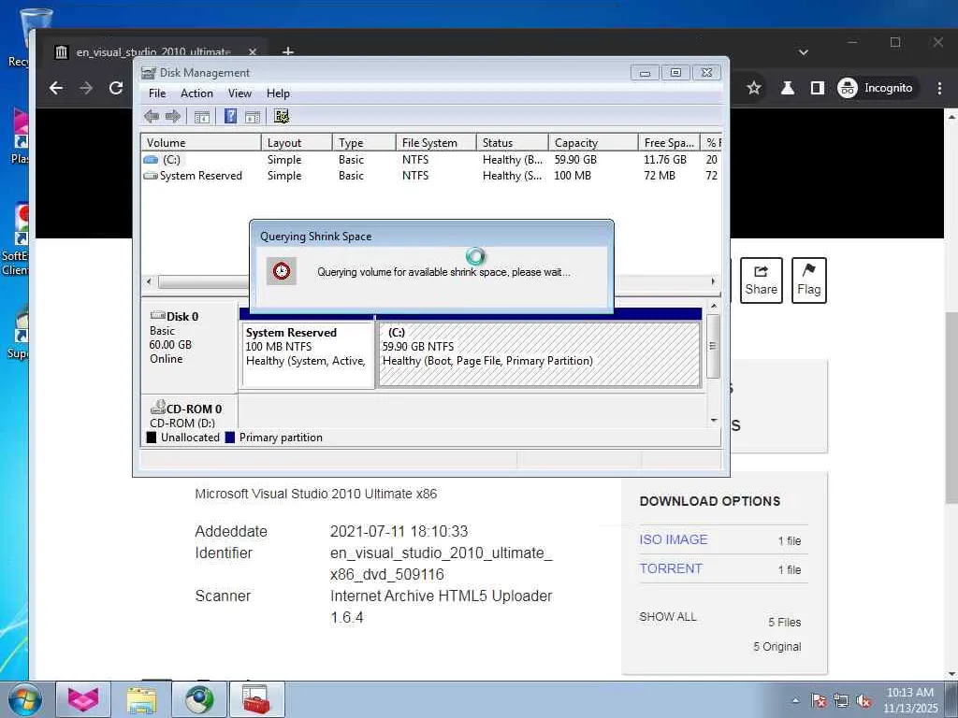This screenshot has height=718, width=958.
Task: Open the Windows Start button
Action: coord(24,699)
